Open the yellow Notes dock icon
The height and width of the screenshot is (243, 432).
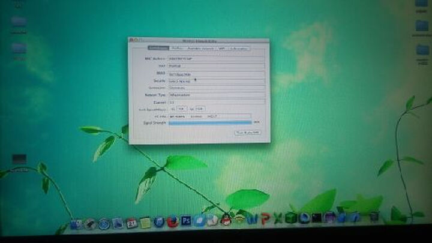coord(145,223)
